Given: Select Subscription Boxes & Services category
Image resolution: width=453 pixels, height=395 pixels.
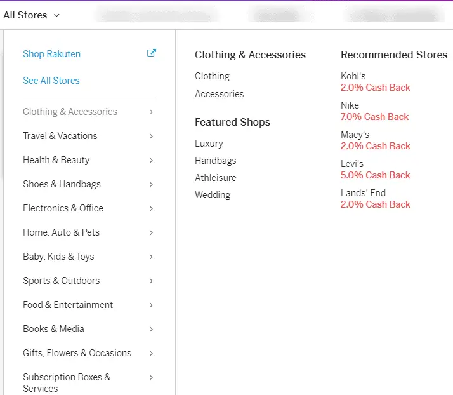Looking at the screenshot, I should pos(67,383).
